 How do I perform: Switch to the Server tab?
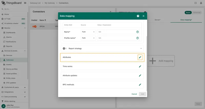coord(157,20)
